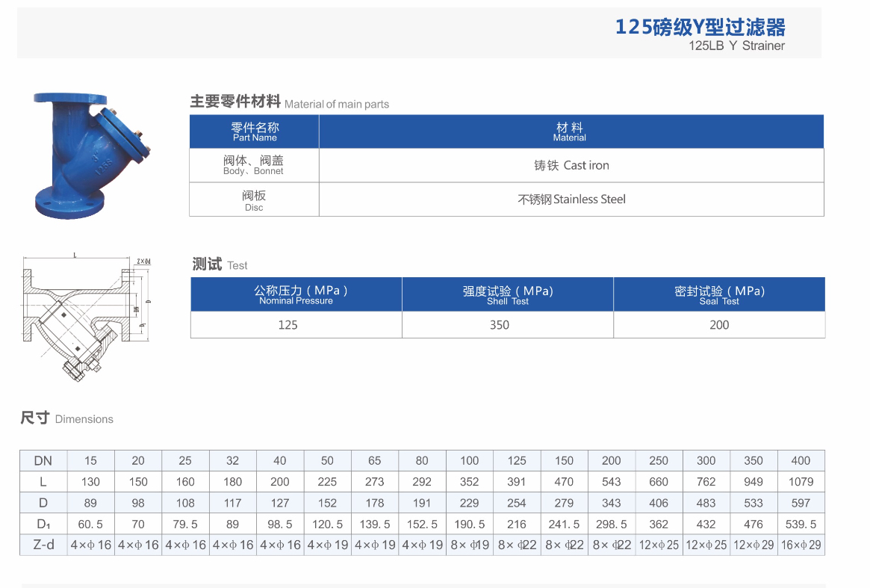Screen dimensions: 870x588
Task: Click the DN row label in dimensions table
Action: [43, 461]
